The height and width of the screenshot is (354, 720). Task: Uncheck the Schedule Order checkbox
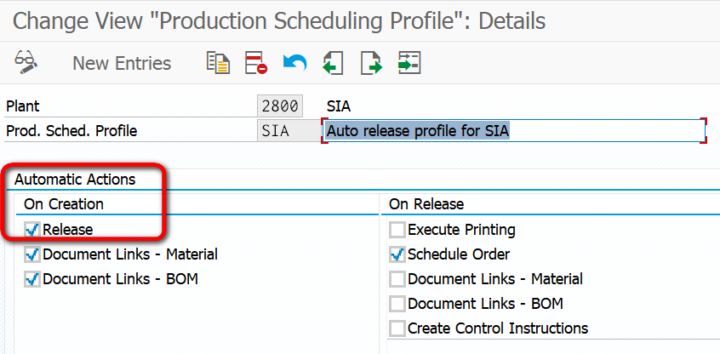click(397, 254)
